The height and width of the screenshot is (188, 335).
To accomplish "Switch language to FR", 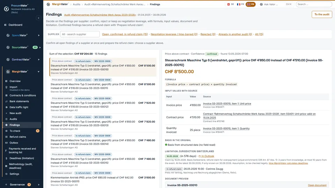I will (x=240, y=4).
